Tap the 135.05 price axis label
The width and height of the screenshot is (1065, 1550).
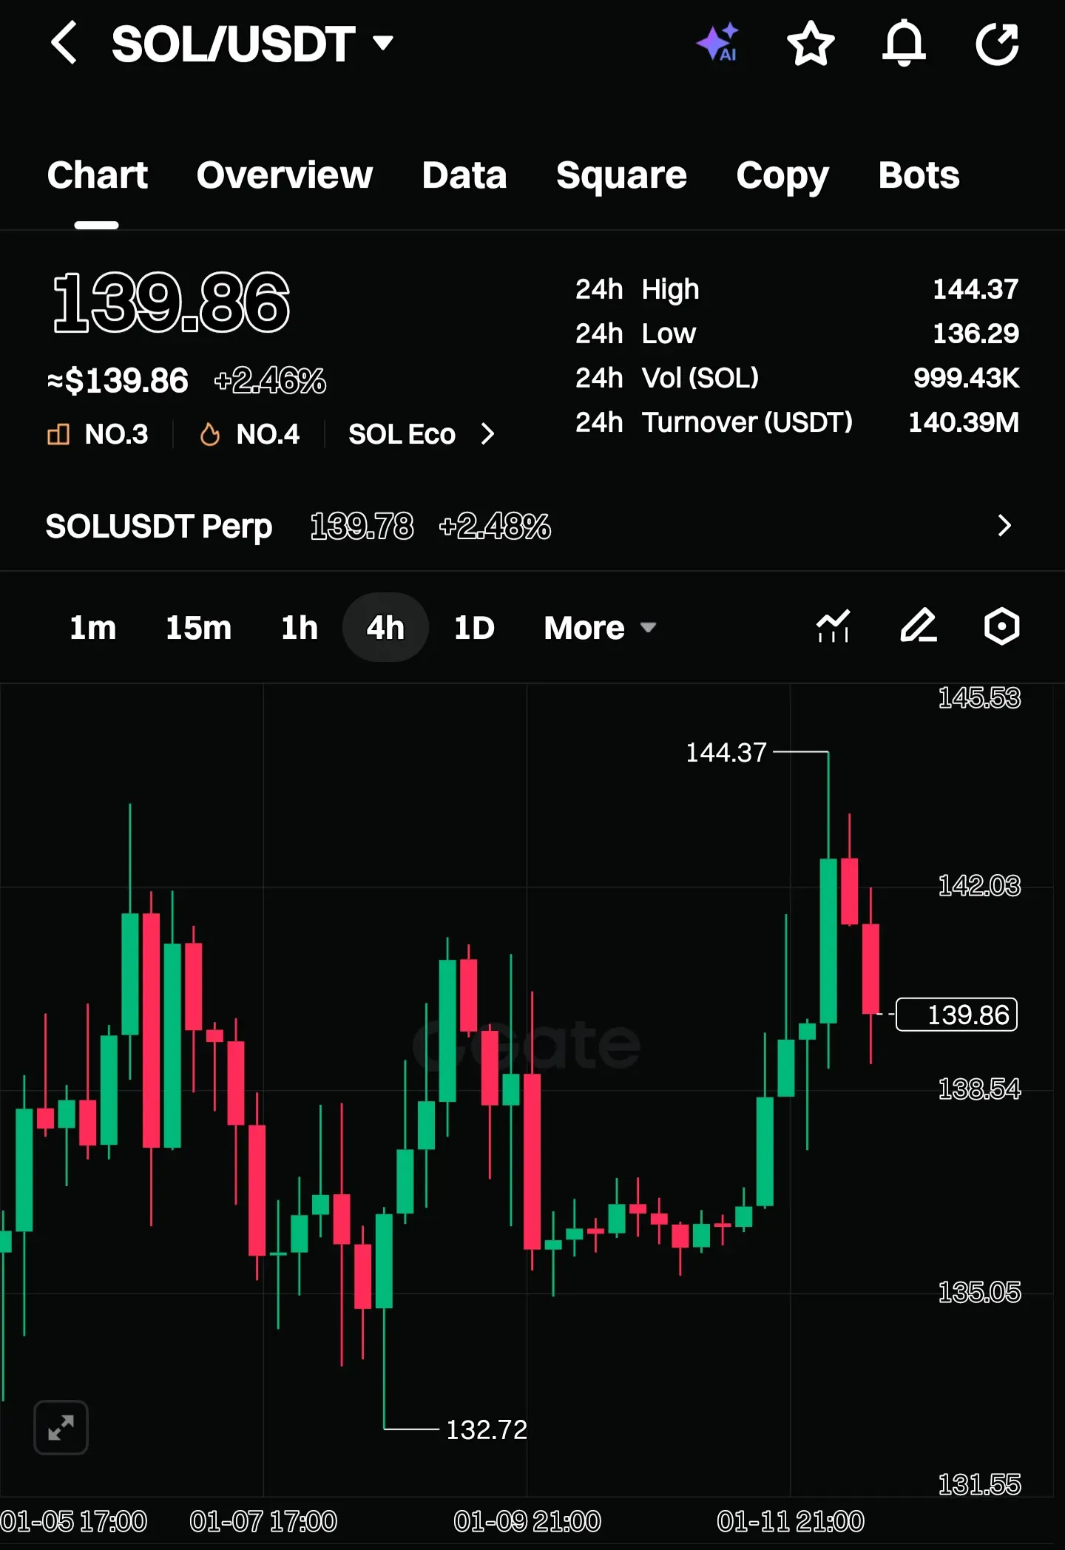[x=979, y=1293]
